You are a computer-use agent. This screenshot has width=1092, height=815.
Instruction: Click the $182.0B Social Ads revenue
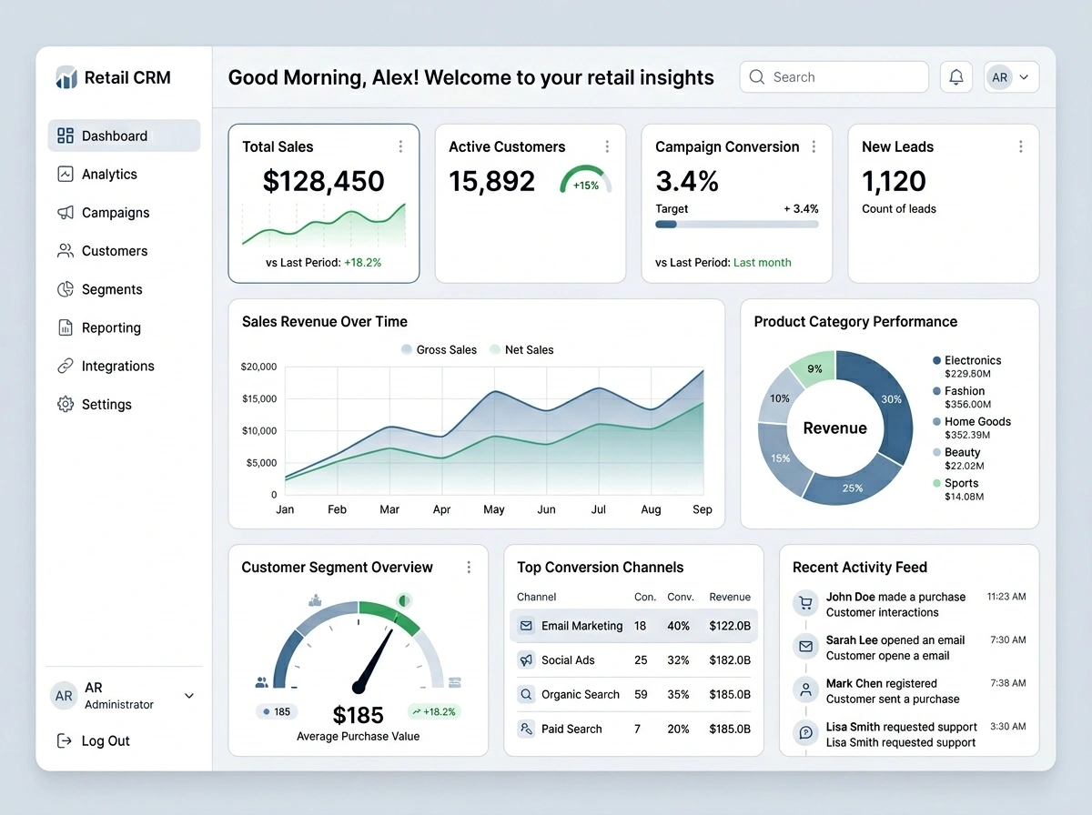(730, 660)
